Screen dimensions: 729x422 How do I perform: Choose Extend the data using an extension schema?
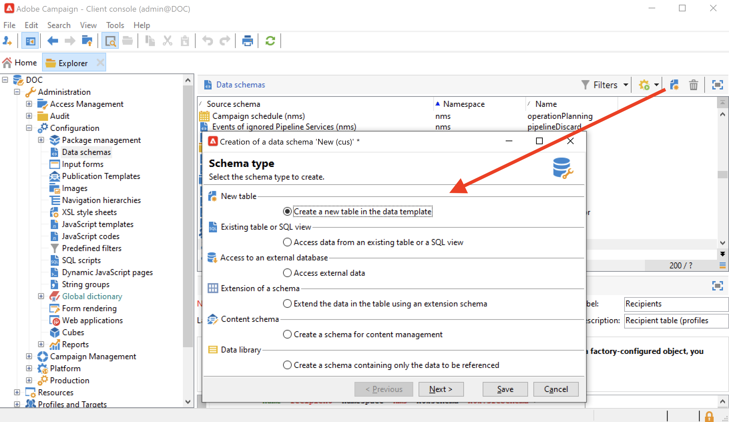pos(287,304)
